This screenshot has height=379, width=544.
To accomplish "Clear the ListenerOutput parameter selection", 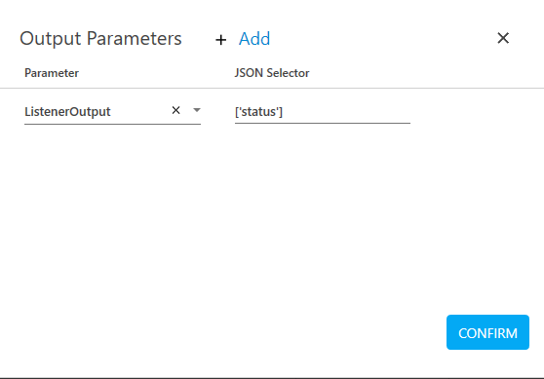I will coord(175,110).
